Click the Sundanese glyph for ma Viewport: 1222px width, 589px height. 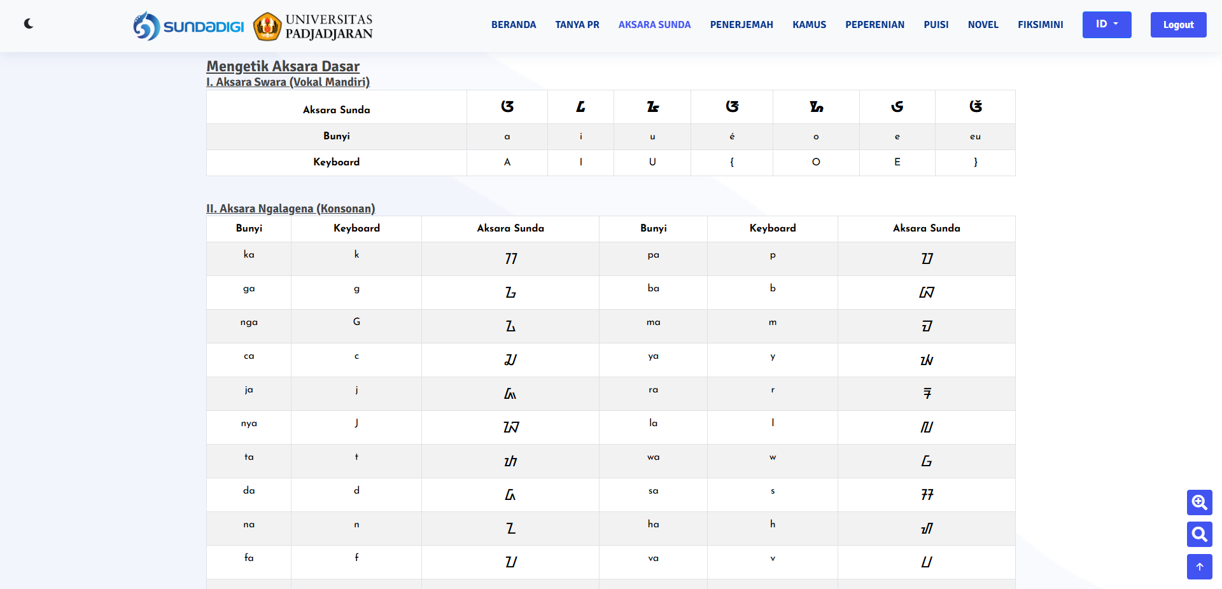coord(927,326)
